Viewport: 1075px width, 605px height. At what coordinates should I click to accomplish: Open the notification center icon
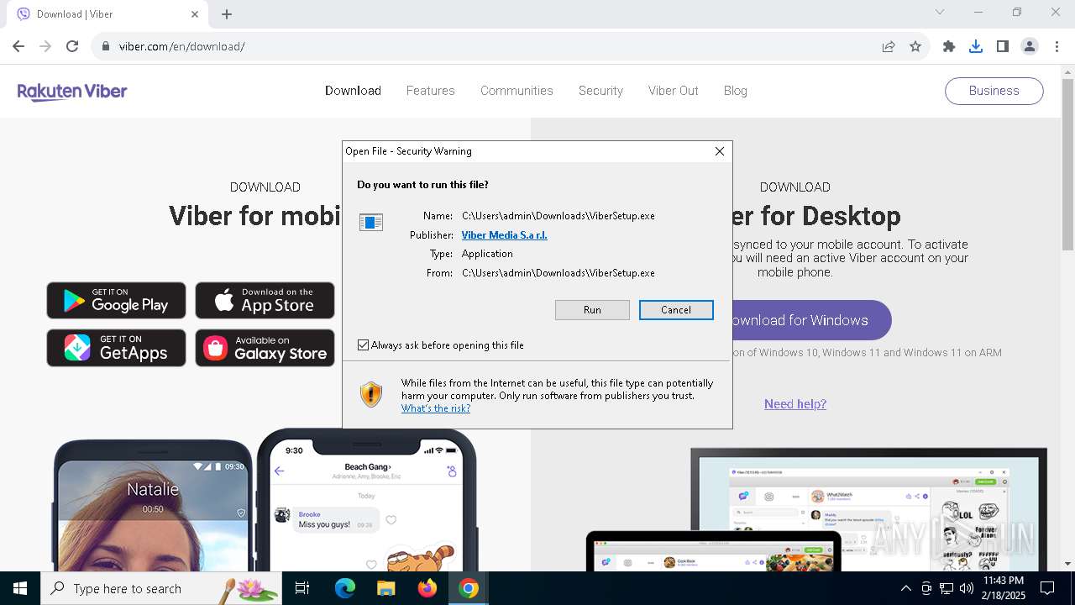[x=1048, y=588]
